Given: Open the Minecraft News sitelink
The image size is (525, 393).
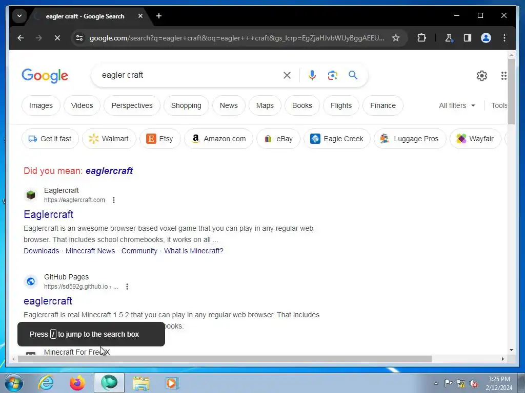Looking at the screenshot, I should coord(90,251).
